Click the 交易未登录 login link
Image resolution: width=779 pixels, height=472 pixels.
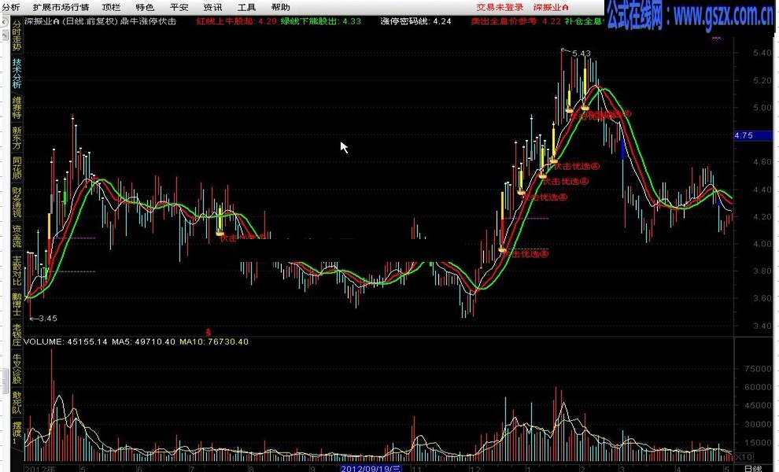(x=500, y=7)
